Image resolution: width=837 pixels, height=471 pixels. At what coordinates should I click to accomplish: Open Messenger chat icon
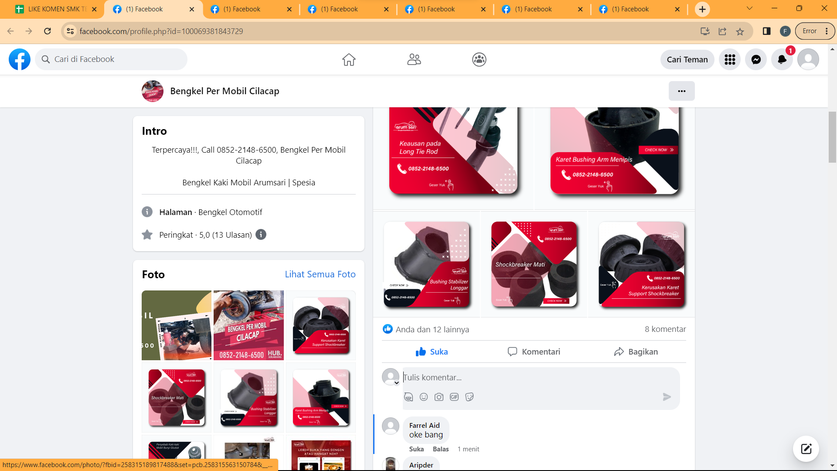pyautogui.click(x=756, y=59)
